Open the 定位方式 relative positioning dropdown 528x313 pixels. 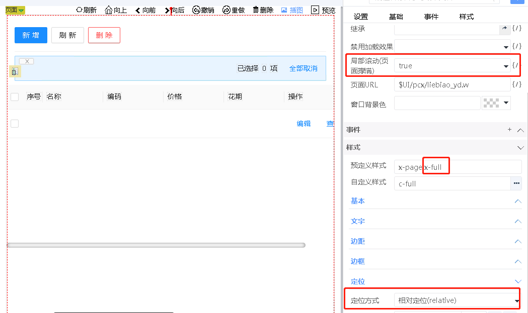tap(516, 301)
